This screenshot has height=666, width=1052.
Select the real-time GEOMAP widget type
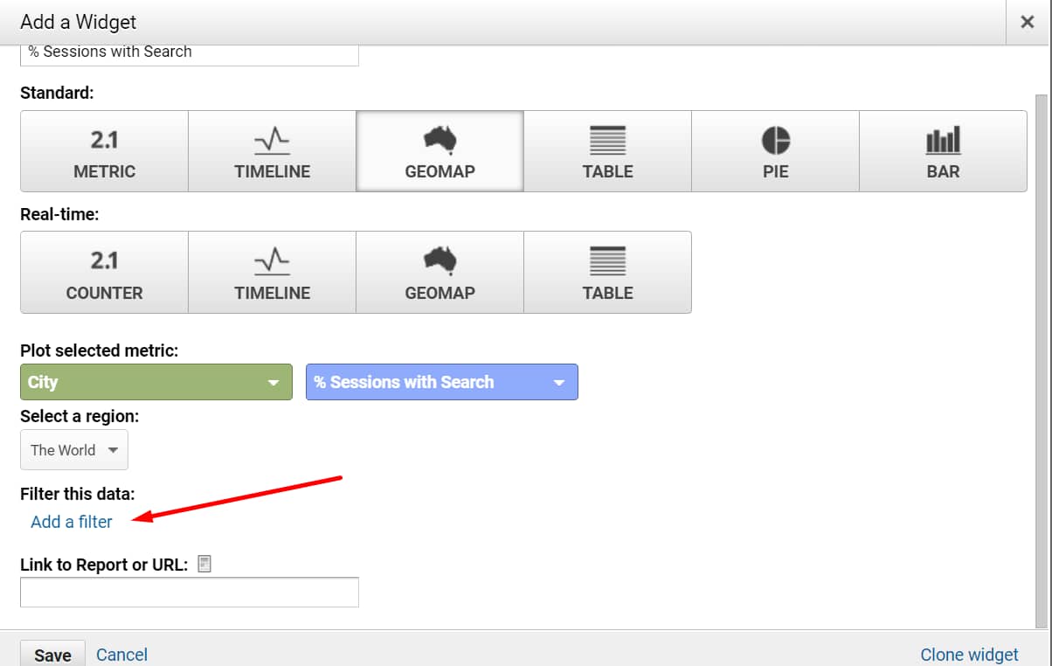click(439, 272)
